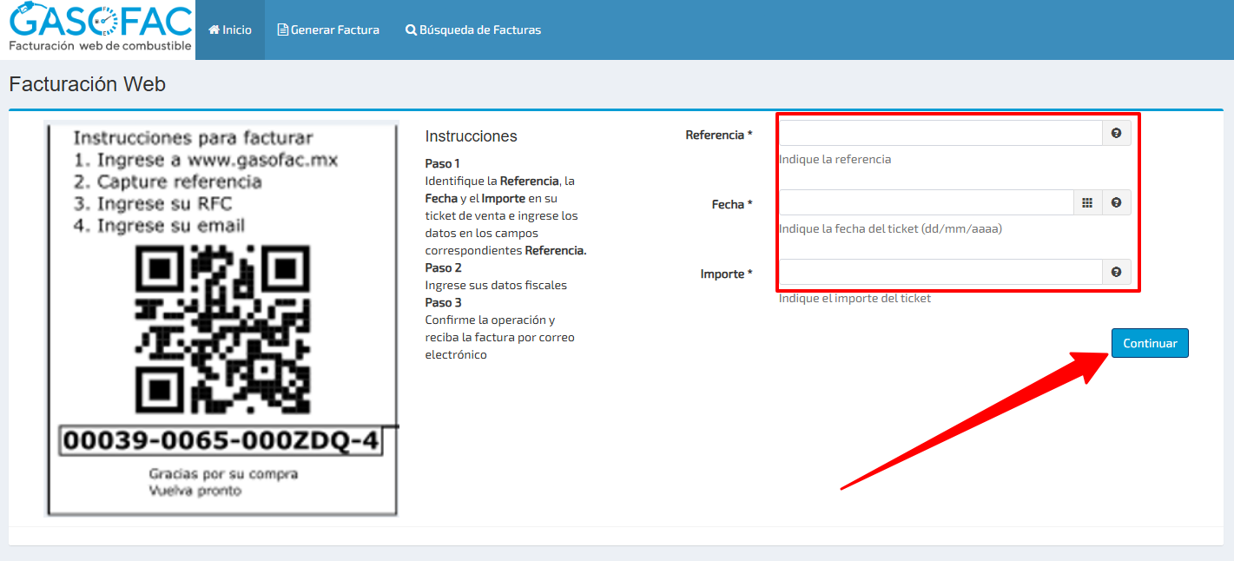Click the 'Indique la fecha del ticket' hint

coord(890,229)
